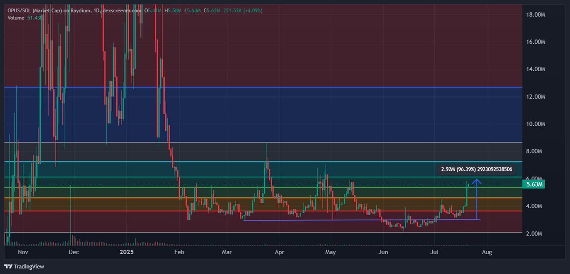Click the Aug label on time axis
The height and width of the screenshot is (274, 570).
486,253
